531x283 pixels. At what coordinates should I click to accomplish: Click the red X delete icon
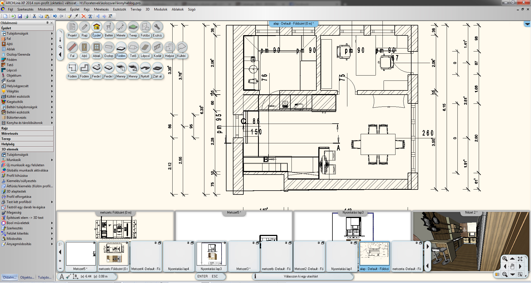[x=84, y=16]
